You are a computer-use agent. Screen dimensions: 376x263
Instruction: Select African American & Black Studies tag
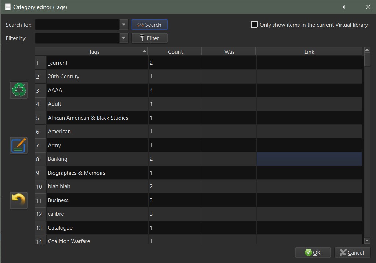tap(97, 118)
